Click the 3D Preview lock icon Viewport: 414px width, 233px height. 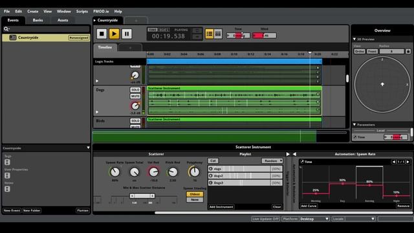(408, 51)
